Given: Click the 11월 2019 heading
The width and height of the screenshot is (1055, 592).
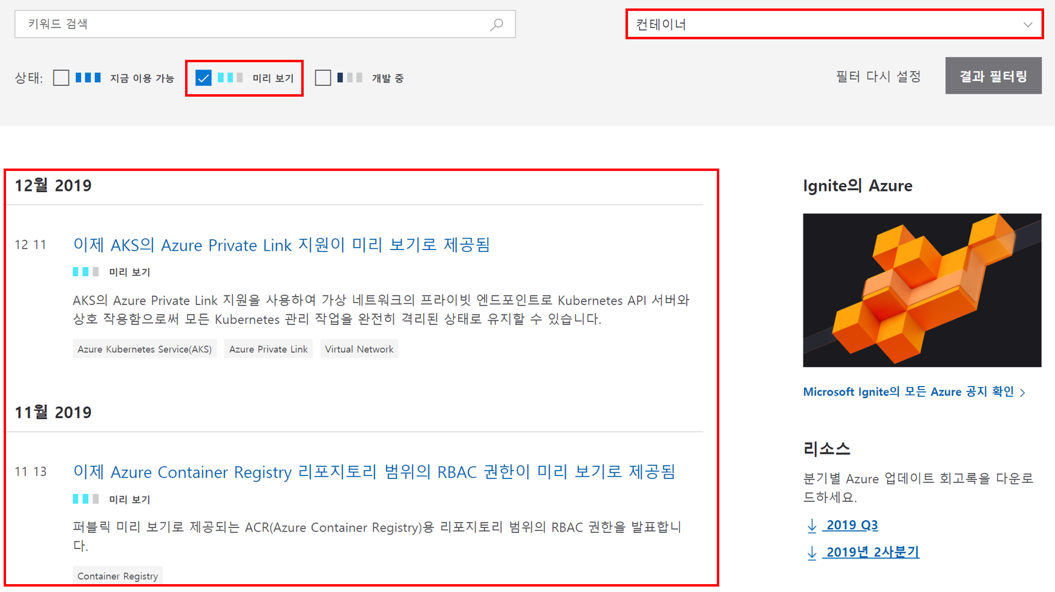Looking at the screenshot, I should 53,413.
